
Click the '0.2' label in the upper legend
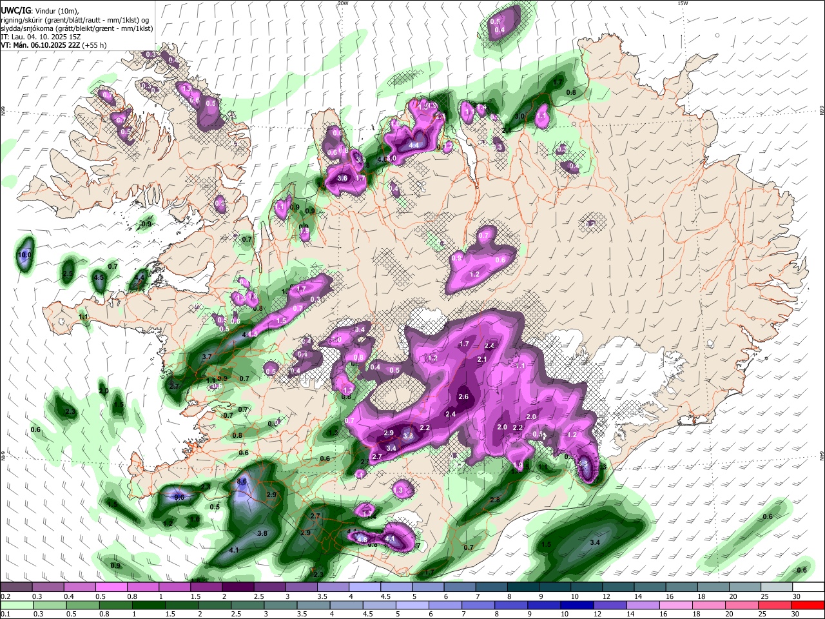[5, 596]
